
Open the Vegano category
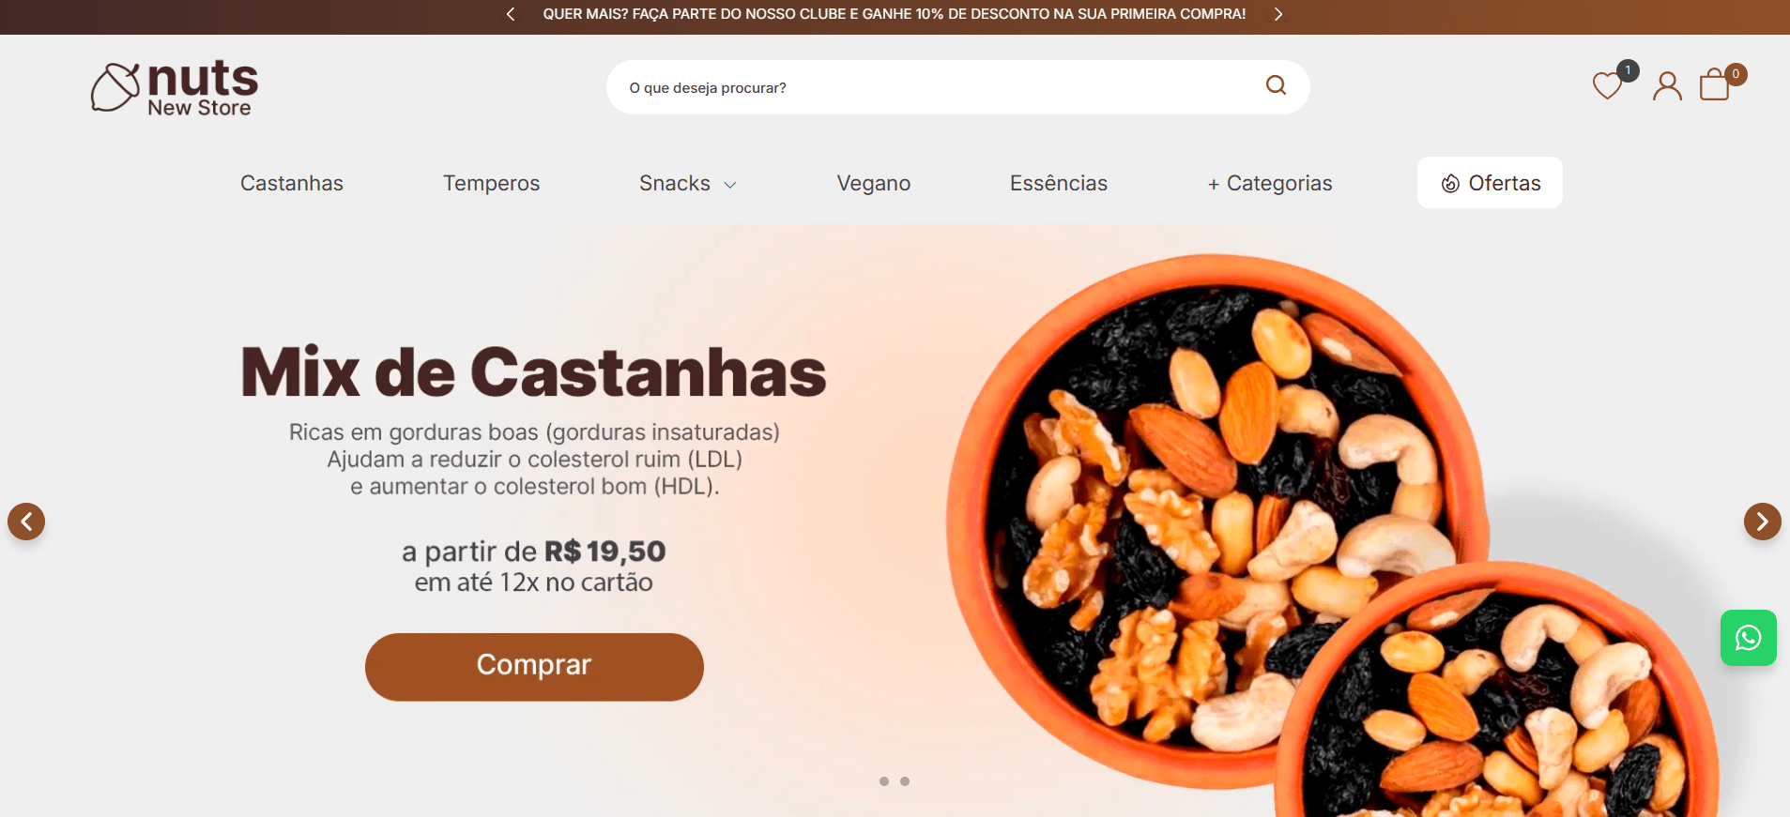pos(874,183)
